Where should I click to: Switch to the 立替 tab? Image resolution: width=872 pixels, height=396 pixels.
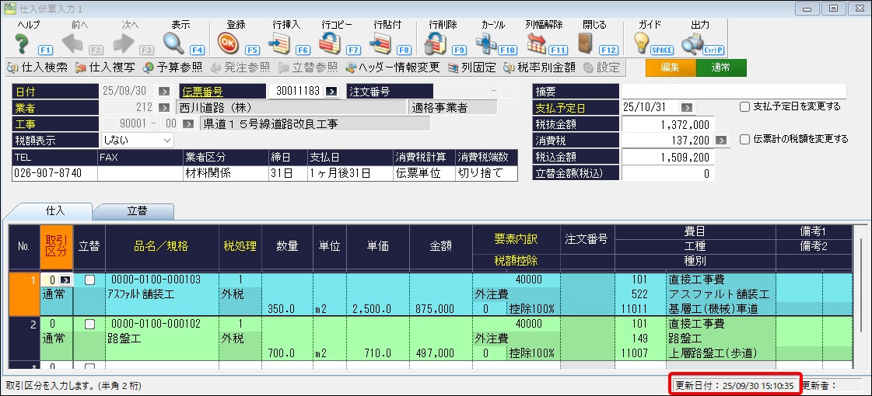133,211
